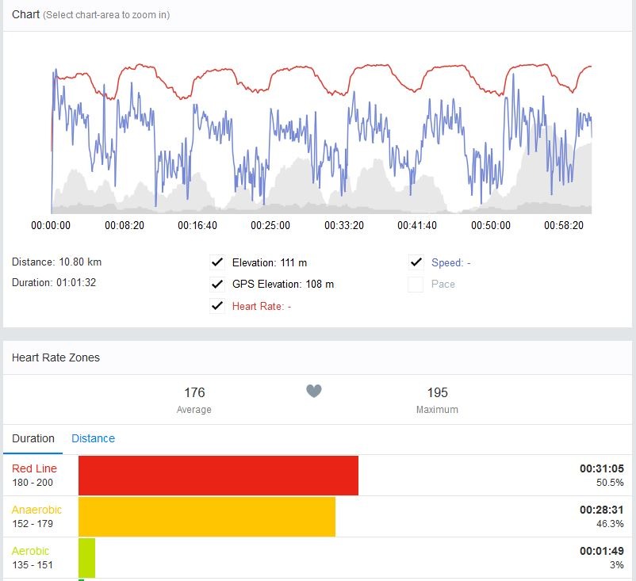
Task: Click the 00:50:00 mark on the time axis
Action: (491, 226)
